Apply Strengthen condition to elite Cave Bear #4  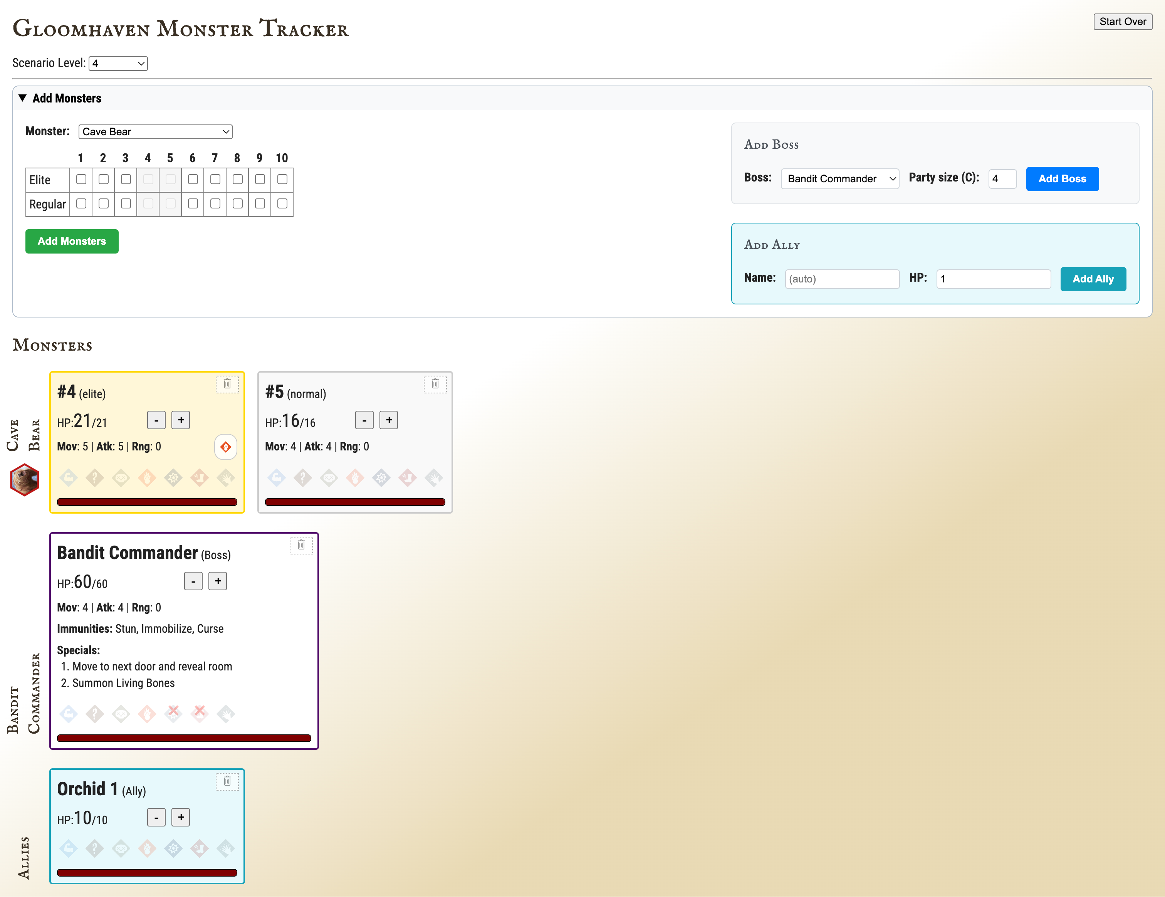[x=69, y=478]
